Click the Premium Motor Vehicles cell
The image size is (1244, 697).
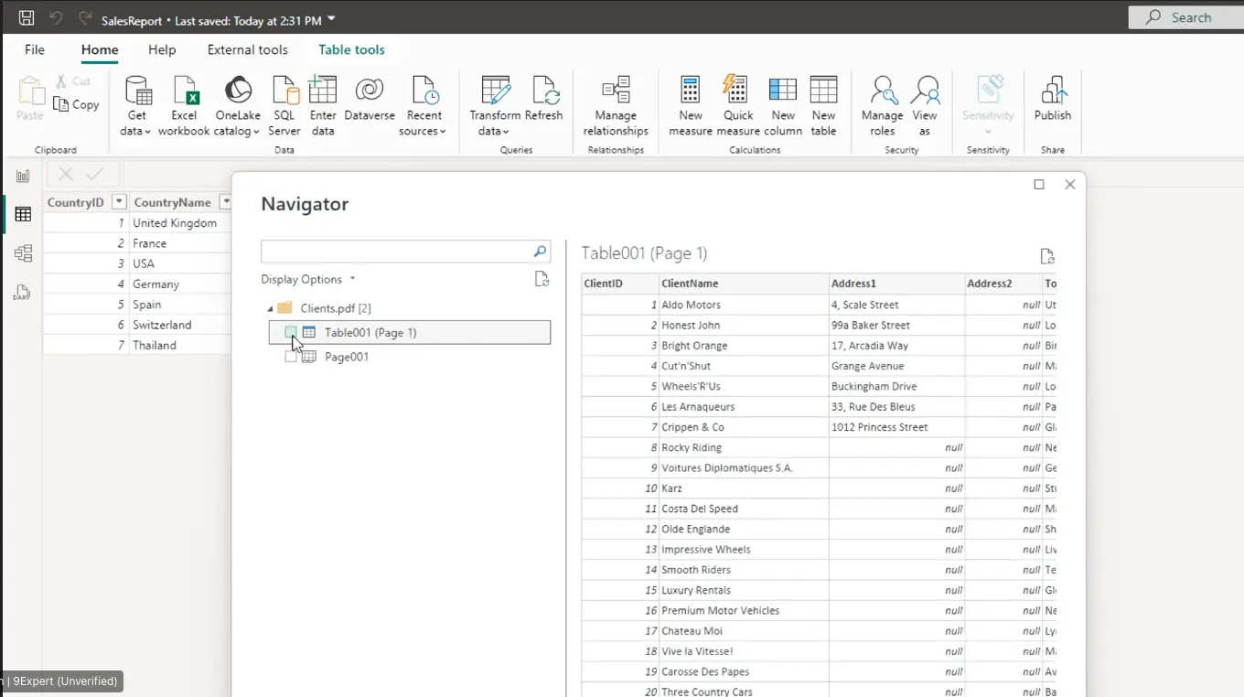(x=743, y=610)
